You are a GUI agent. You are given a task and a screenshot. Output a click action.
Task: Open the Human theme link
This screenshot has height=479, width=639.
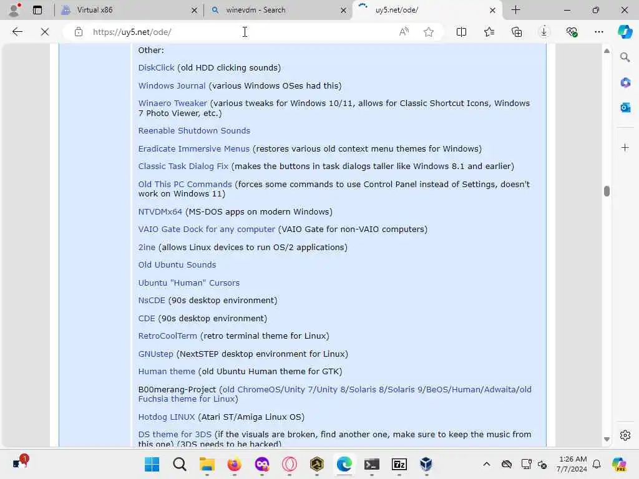pyautogui.click(x=166, y=371)
